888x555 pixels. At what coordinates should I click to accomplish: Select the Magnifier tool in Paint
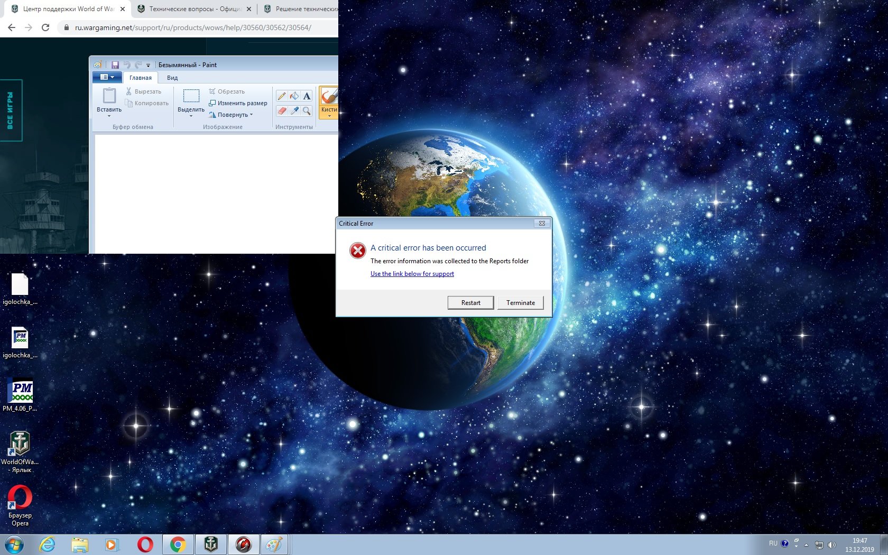[307, 110]
